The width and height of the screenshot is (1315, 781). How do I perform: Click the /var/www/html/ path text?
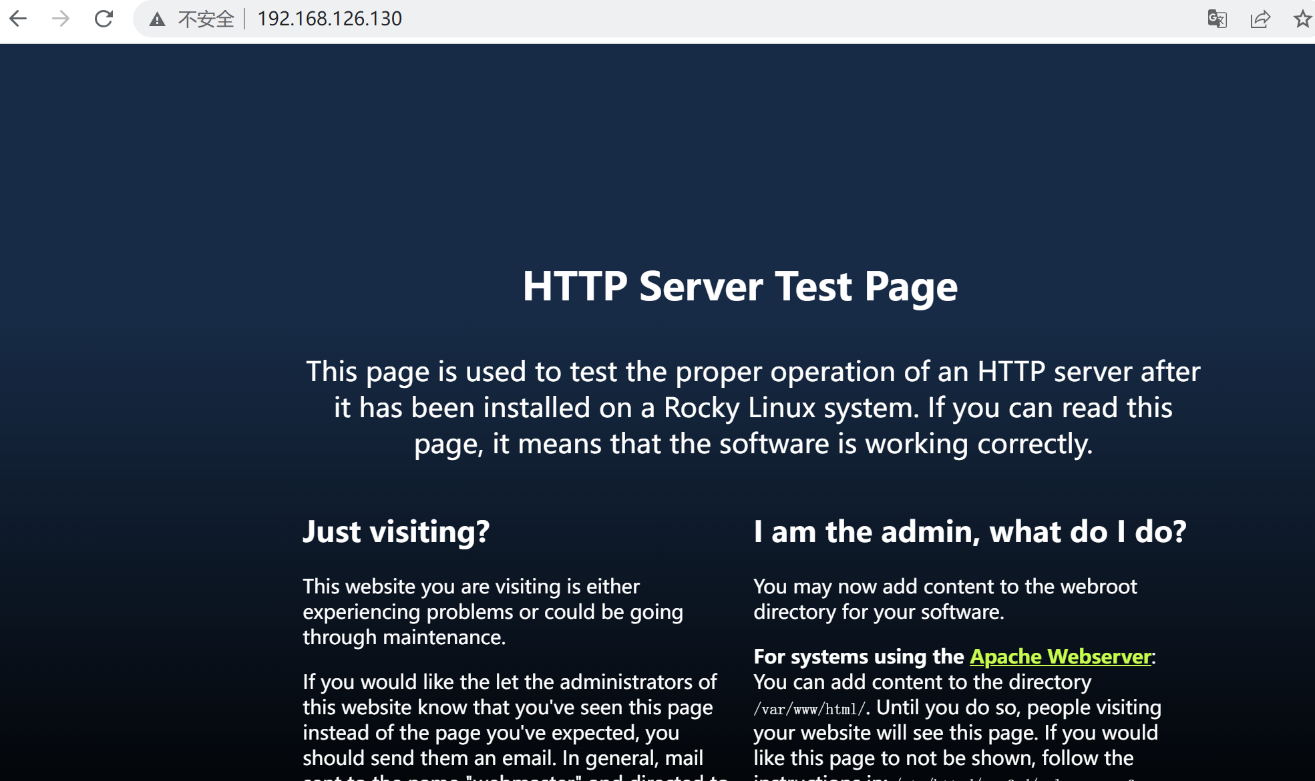809,709
